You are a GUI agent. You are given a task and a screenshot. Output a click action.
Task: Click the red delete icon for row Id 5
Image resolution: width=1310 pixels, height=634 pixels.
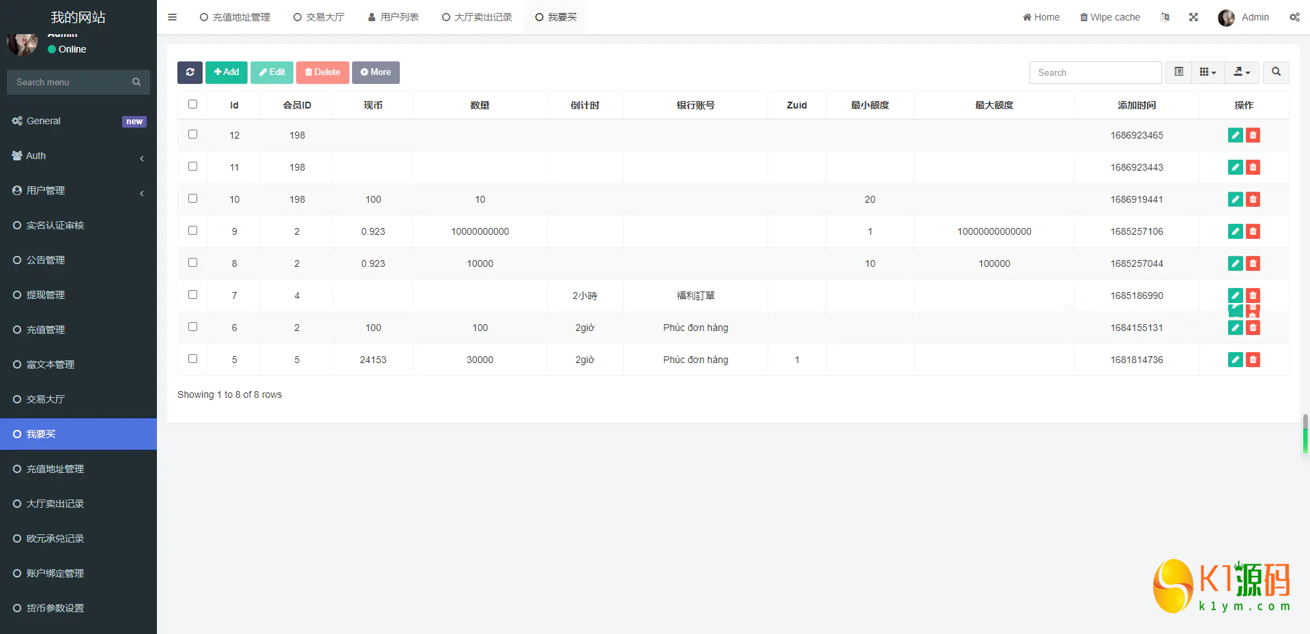pyautogui.click(x=1253, y=360)
